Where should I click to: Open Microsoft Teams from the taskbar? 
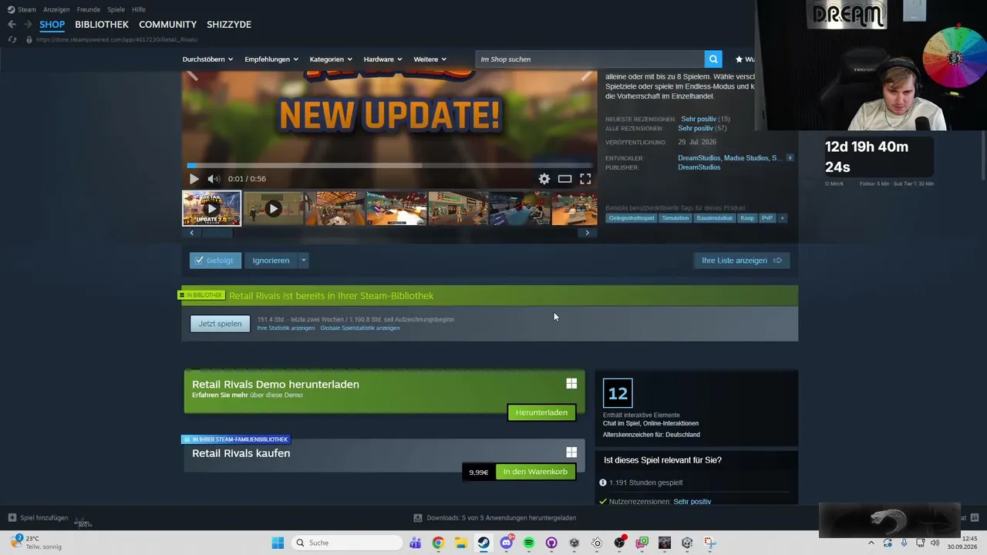(x=416, y=543)
